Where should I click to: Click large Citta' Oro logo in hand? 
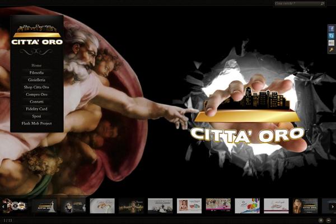(x=248, y=116)
